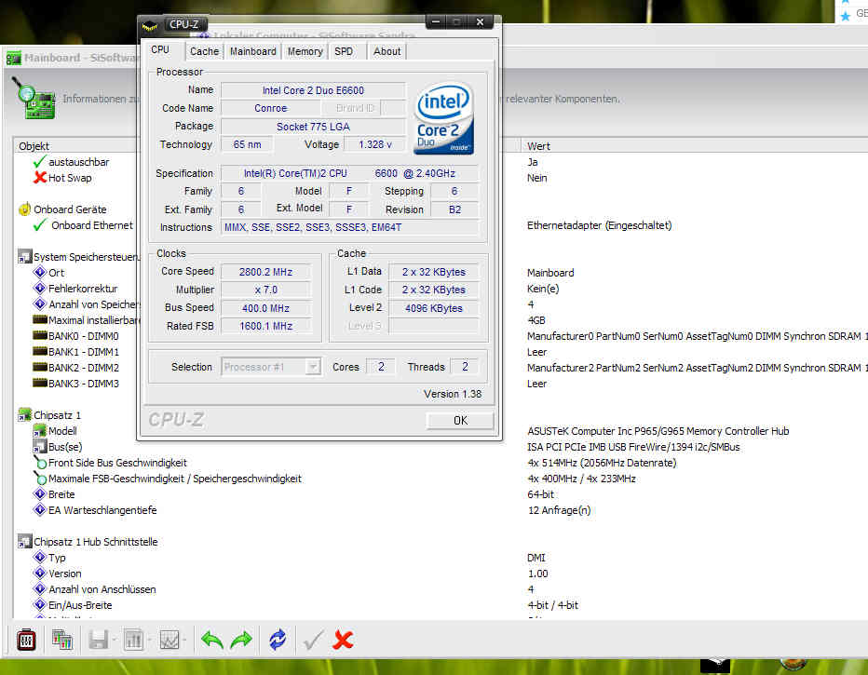Screen dimensions: 868x675
Task: Click the gray checkmark toolbar icon
Action: coord(313,641)
